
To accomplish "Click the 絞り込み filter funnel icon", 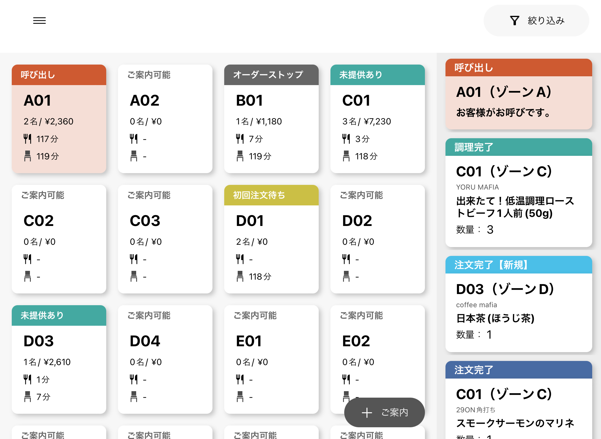I will [514, 21].
